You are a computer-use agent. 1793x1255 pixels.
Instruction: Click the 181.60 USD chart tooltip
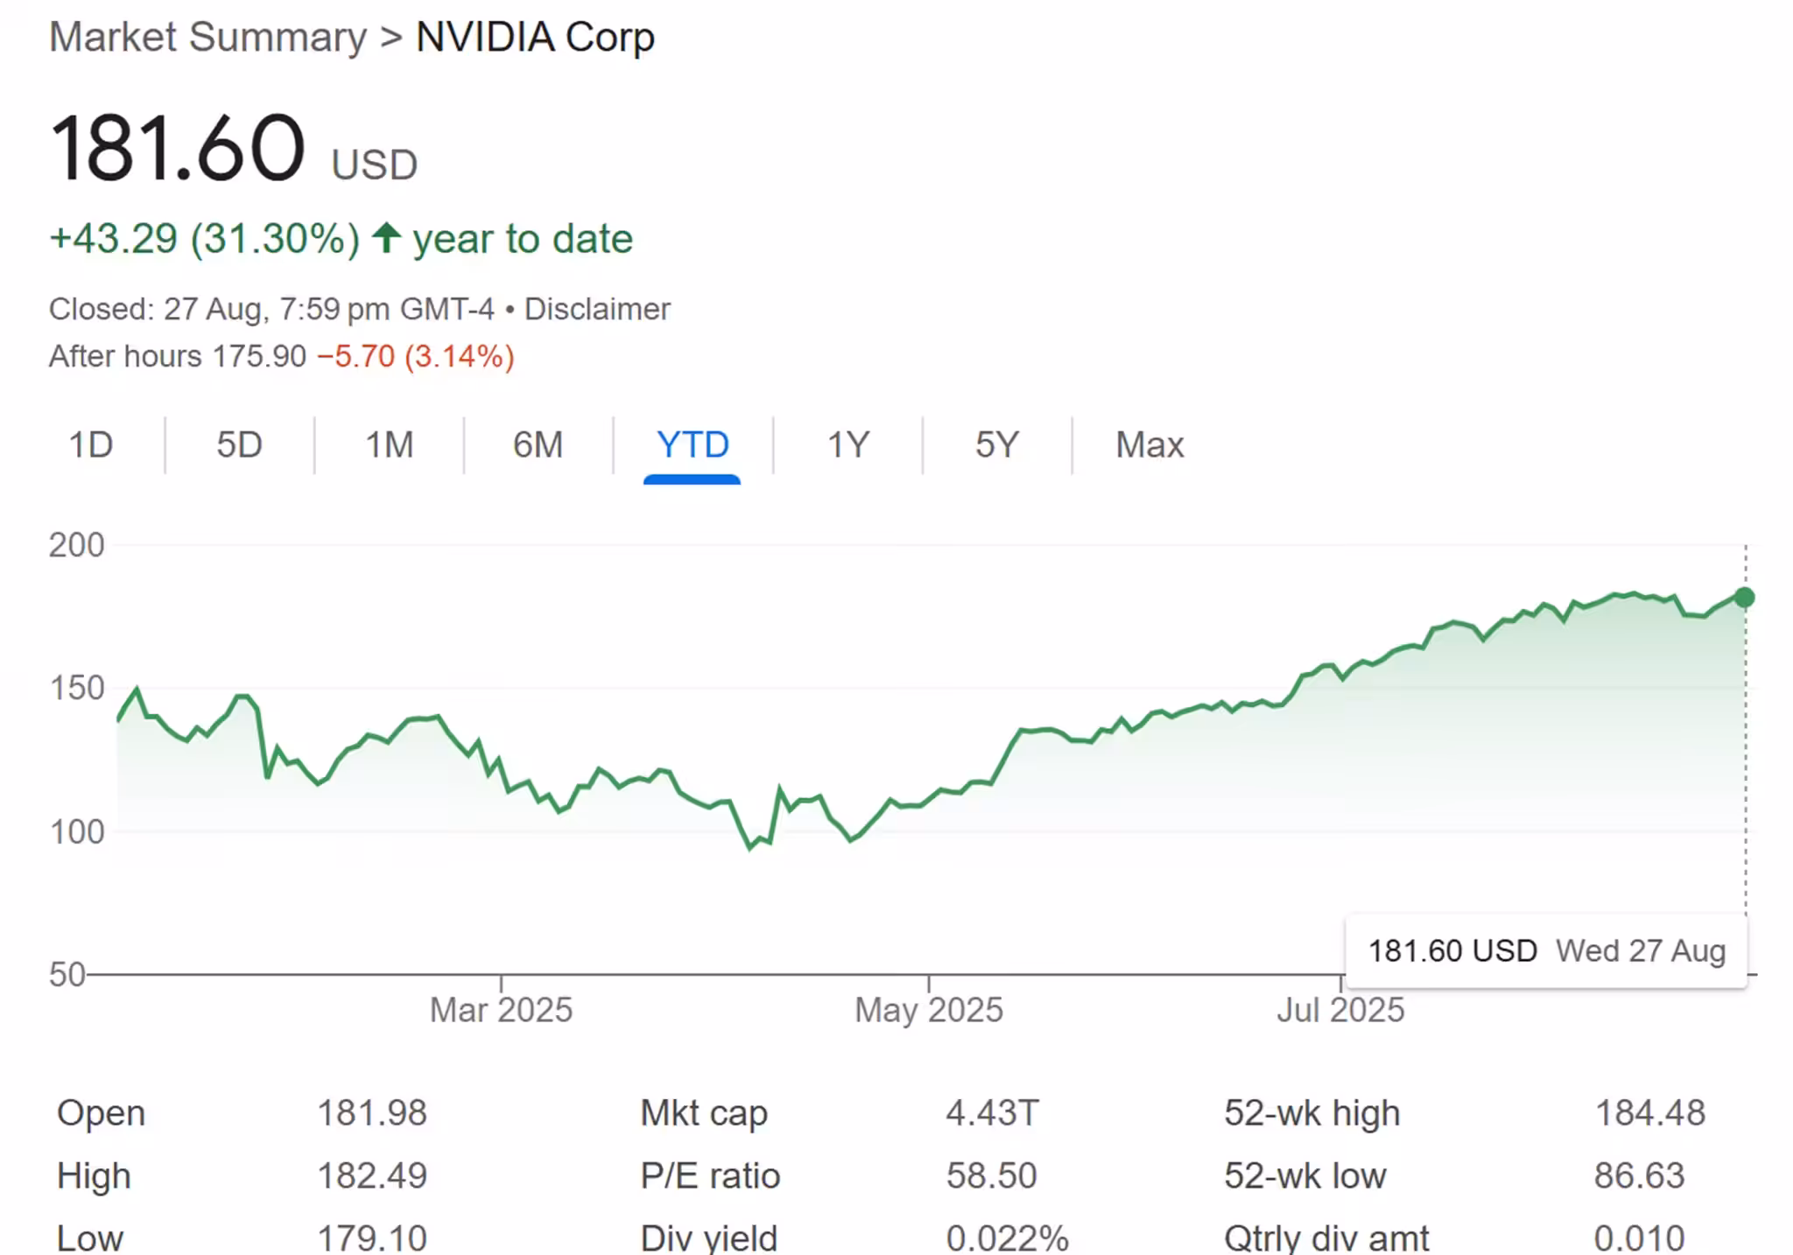[1546, 950]
